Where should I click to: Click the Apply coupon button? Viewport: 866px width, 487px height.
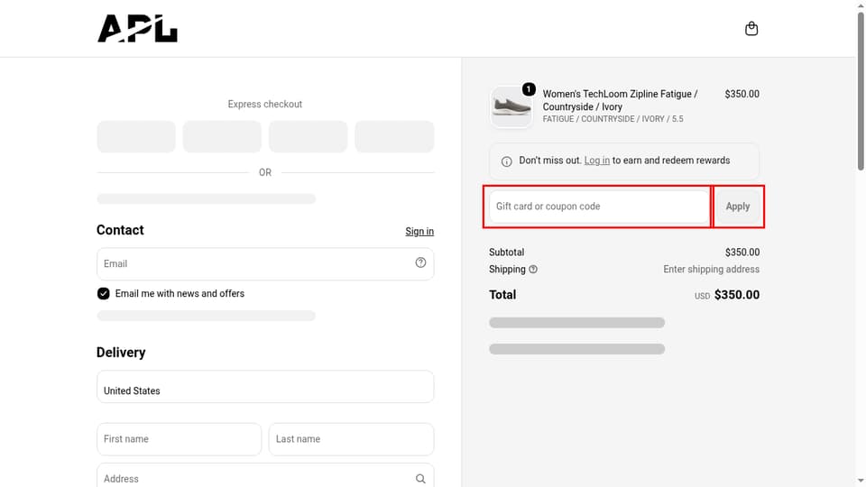[738, 206]
